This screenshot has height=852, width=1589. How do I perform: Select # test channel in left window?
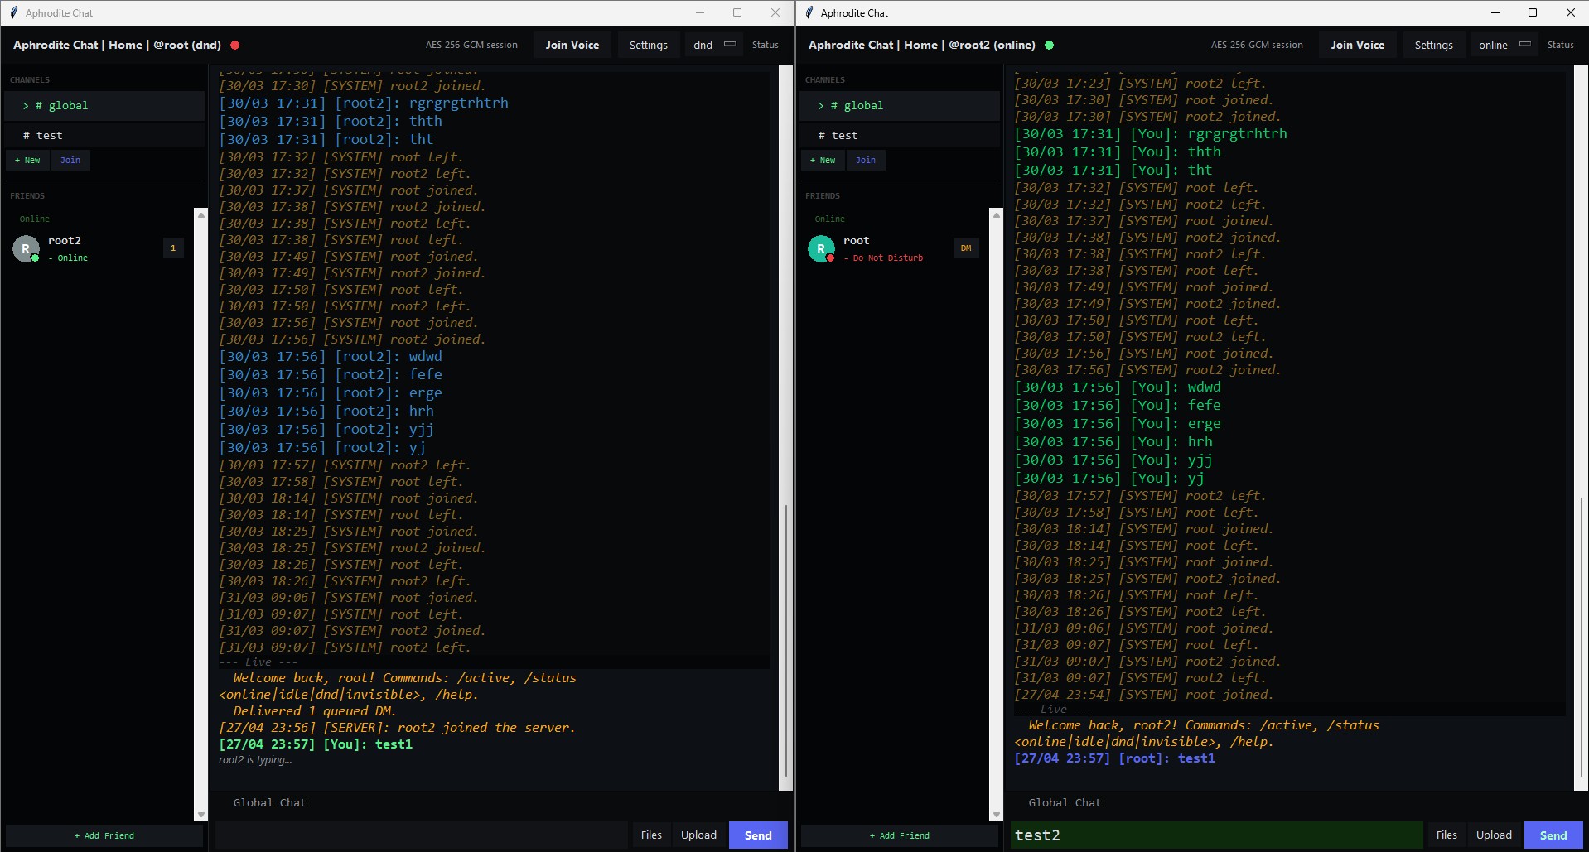tap(104, 135)
